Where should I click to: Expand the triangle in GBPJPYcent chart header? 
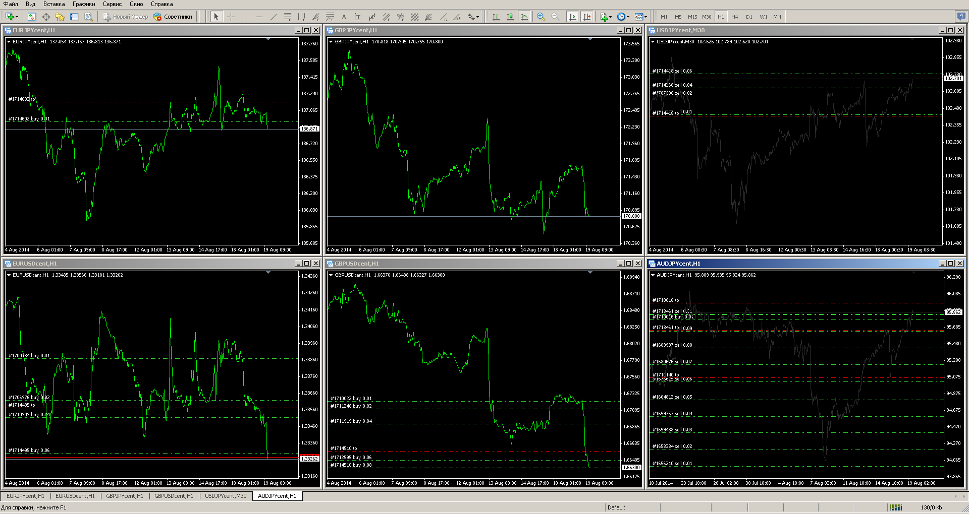click(x=331, y=42)
